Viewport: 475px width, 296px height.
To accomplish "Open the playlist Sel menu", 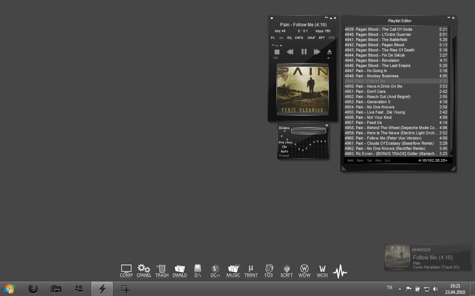I will pos(369,160).
